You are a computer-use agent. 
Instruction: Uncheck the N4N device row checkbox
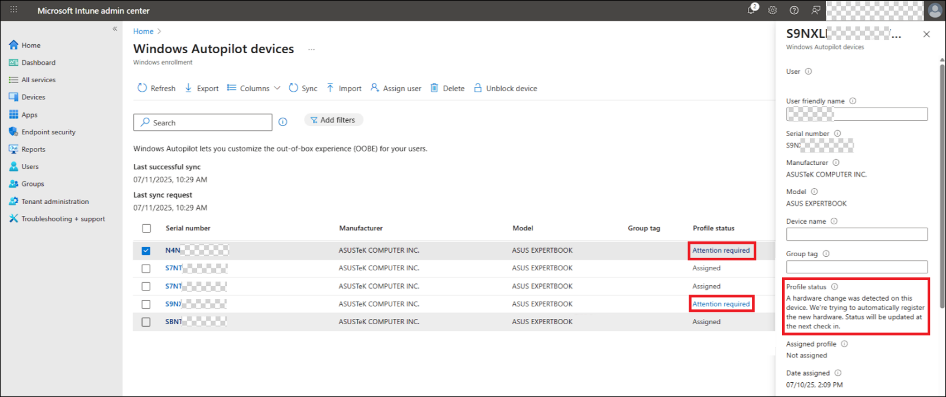tap(146, 251)
